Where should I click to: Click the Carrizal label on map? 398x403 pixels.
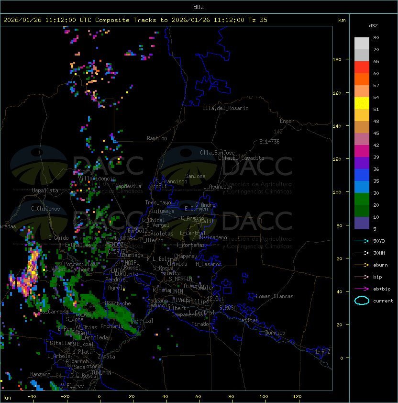click(x=142, y=321)
